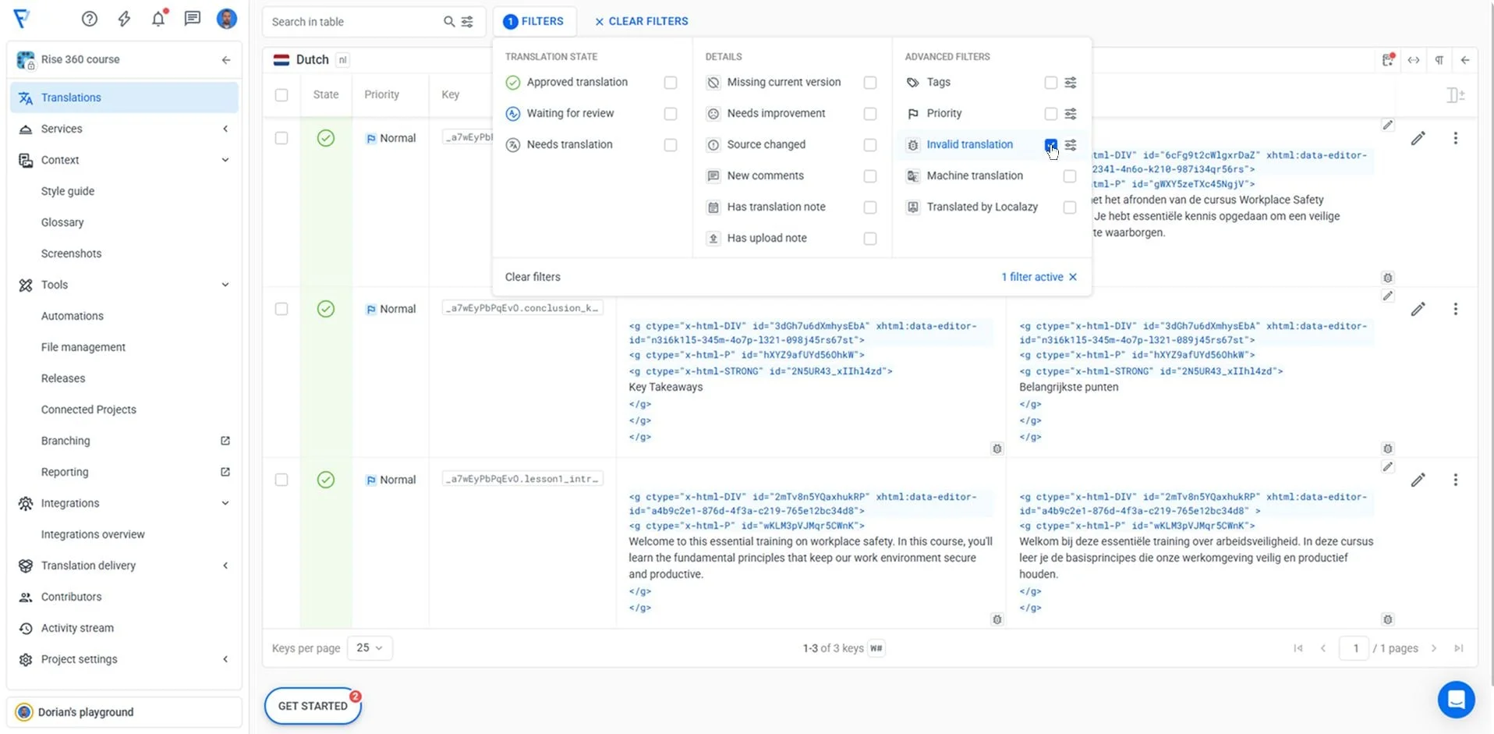The width and height of the screenshot is (1494, 734).
Task: Click the pencil edit icon in first row
Action: 1418,138
